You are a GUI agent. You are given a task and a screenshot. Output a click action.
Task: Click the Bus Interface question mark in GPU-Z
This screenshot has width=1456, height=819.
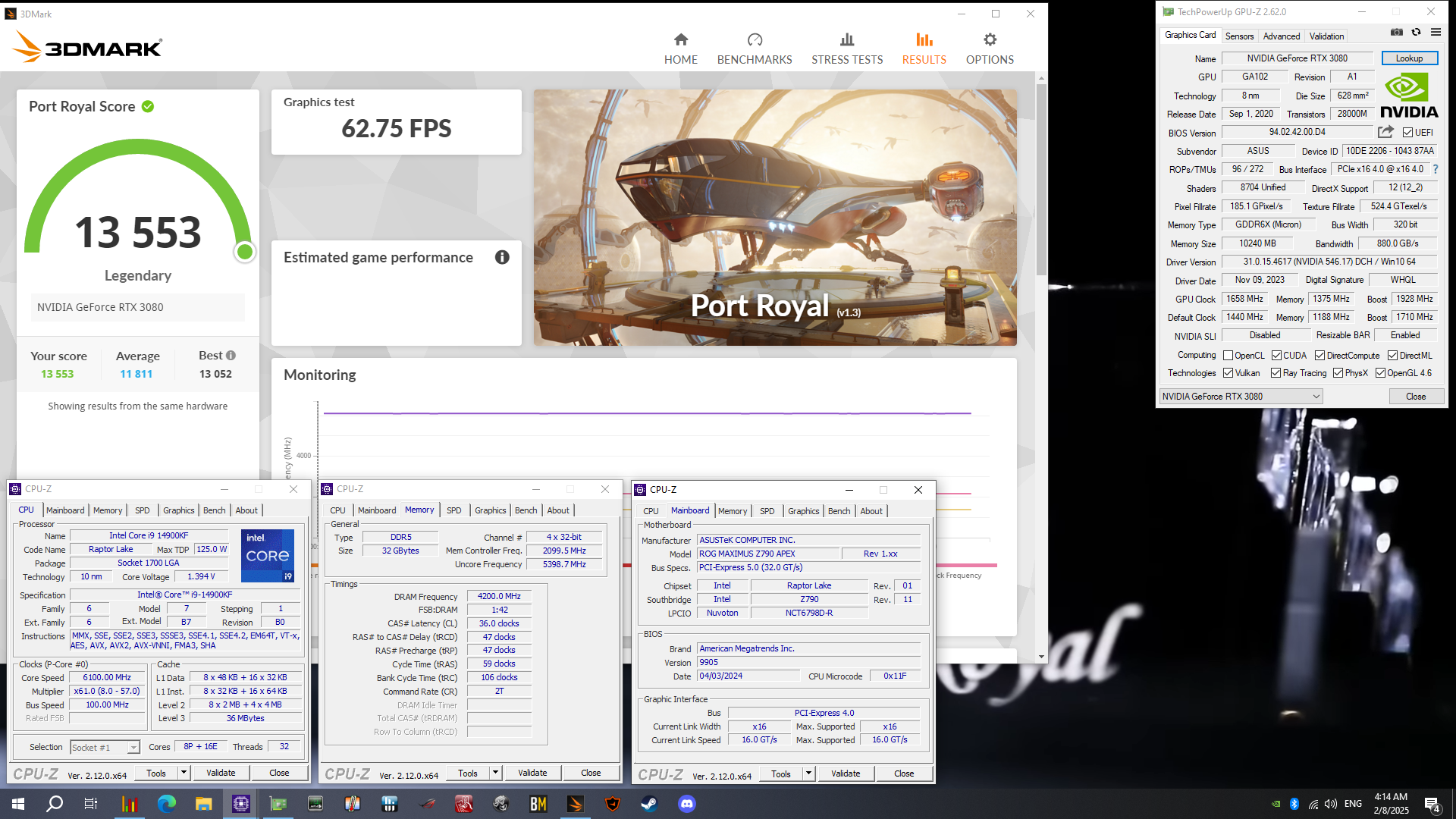(1435, 169)
